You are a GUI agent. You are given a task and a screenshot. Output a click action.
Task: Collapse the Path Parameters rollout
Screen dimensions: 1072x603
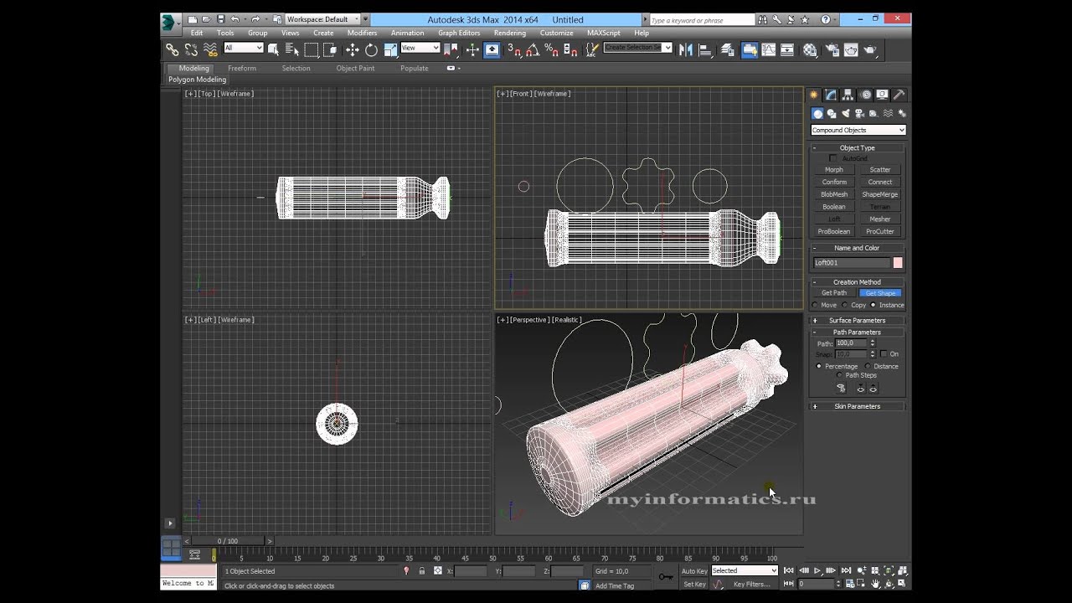click(x=857, y=332)
